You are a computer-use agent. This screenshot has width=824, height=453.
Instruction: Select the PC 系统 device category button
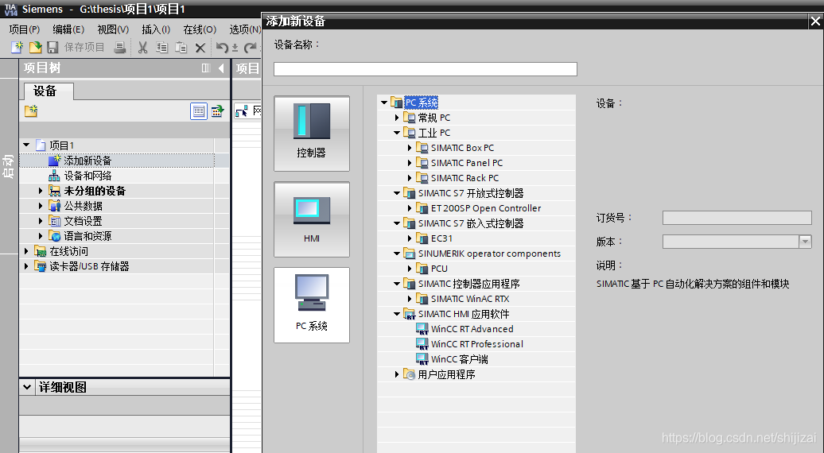click(x=312, y=305)
